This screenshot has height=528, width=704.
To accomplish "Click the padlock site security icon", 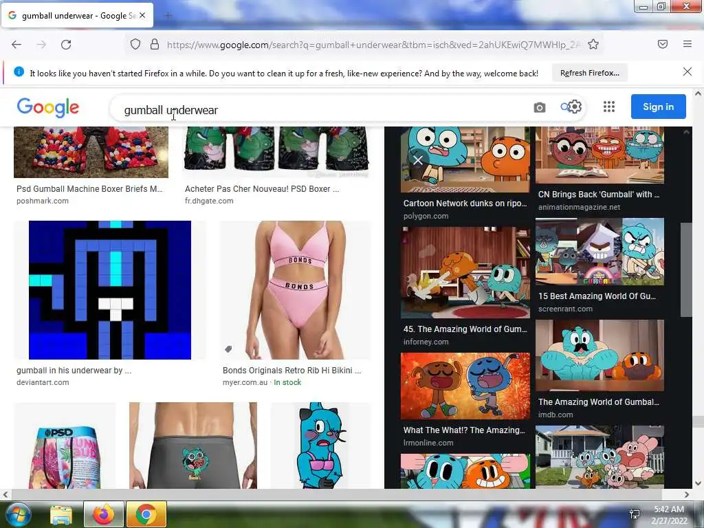I will coord(155,44).
